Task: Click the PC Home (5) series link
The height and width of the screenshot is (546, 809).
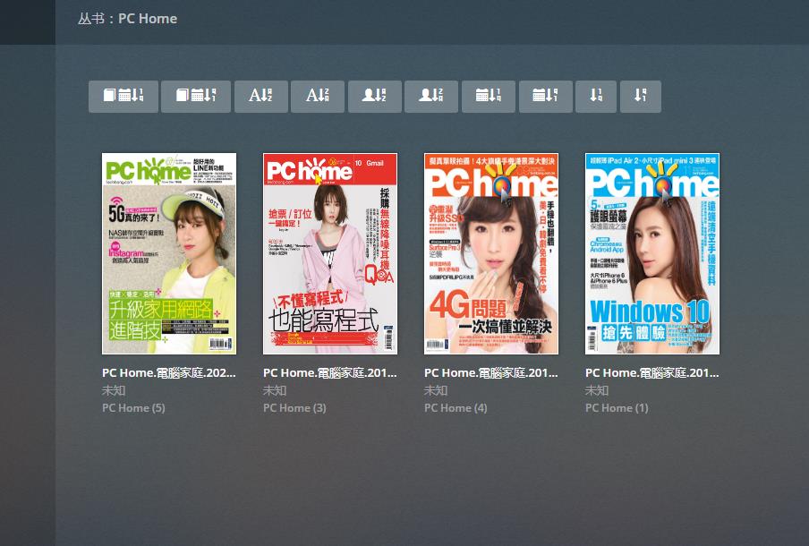Action: coord(133,408)
